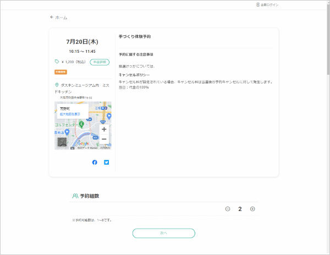330x255 pixels.
Task: Click the location pin icon by ダスキンミュージアム
Action: (57, 85)
